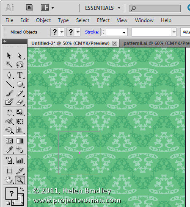Open the Object menu
This screenshot has height=207, width=190.
43,20
